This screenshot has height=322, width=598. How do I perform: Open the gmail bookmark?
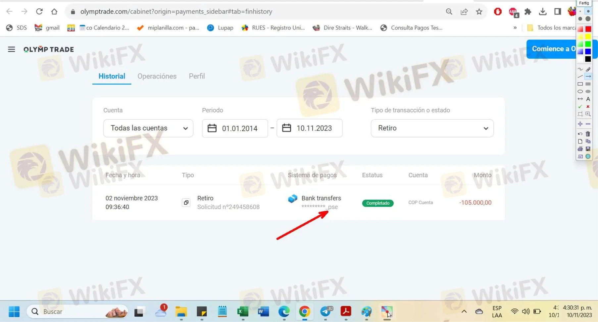coord(47,28)
